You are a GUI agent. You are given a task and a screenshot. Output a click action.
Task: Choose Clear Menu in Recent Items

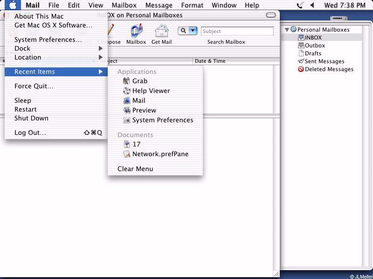(x=155, y=169)
